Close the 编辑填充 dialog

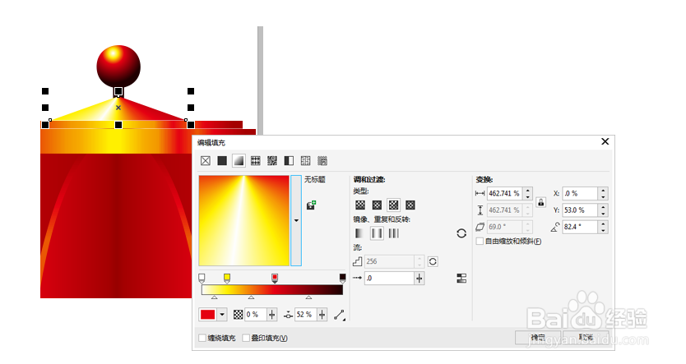605,141
